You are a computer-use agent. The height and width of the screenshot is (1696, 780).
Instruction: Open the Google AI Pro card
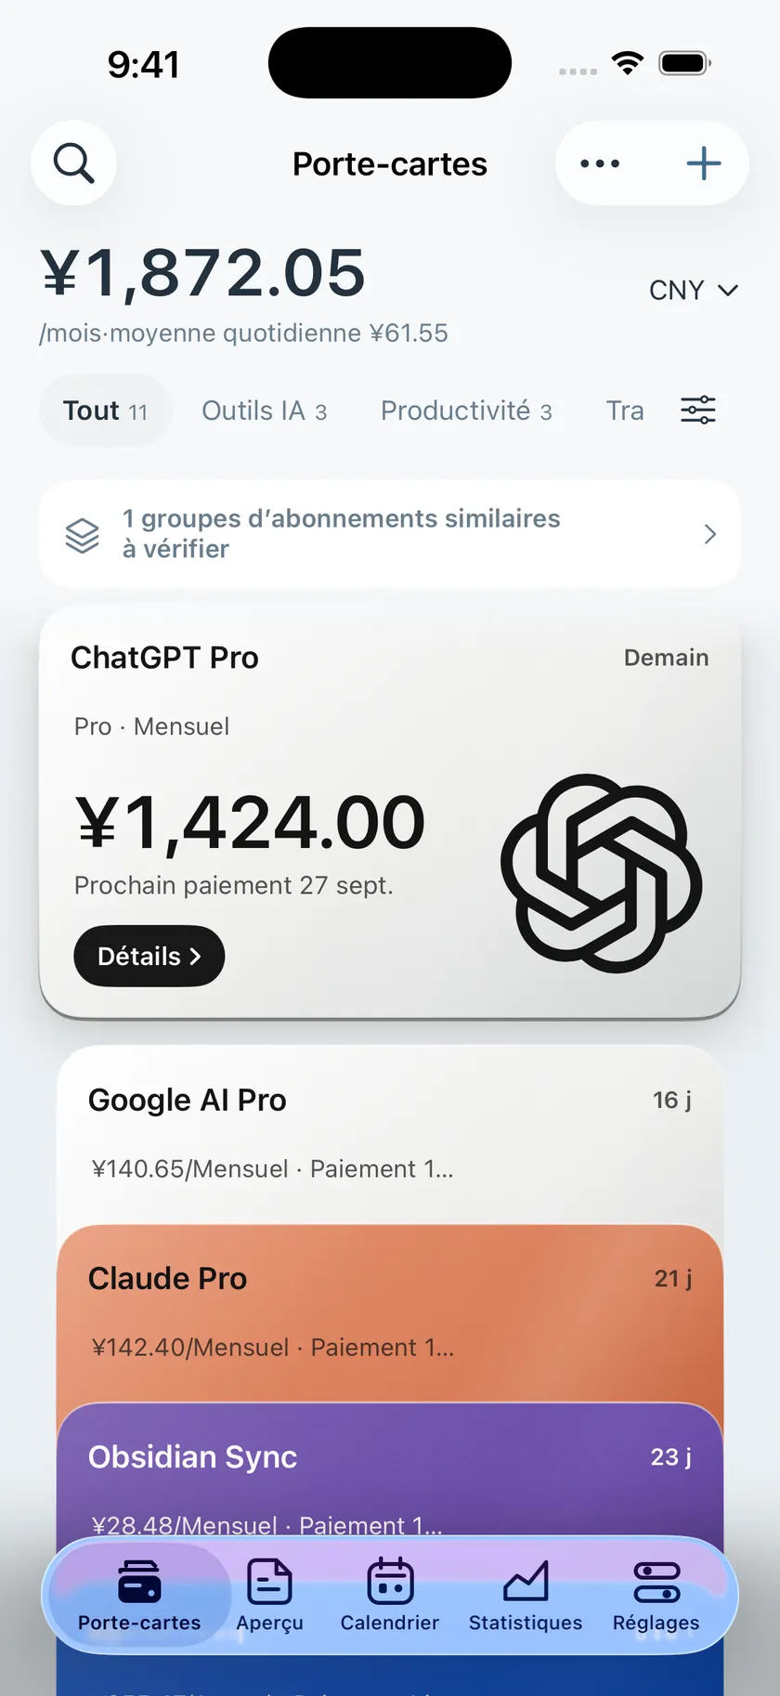390,1133
